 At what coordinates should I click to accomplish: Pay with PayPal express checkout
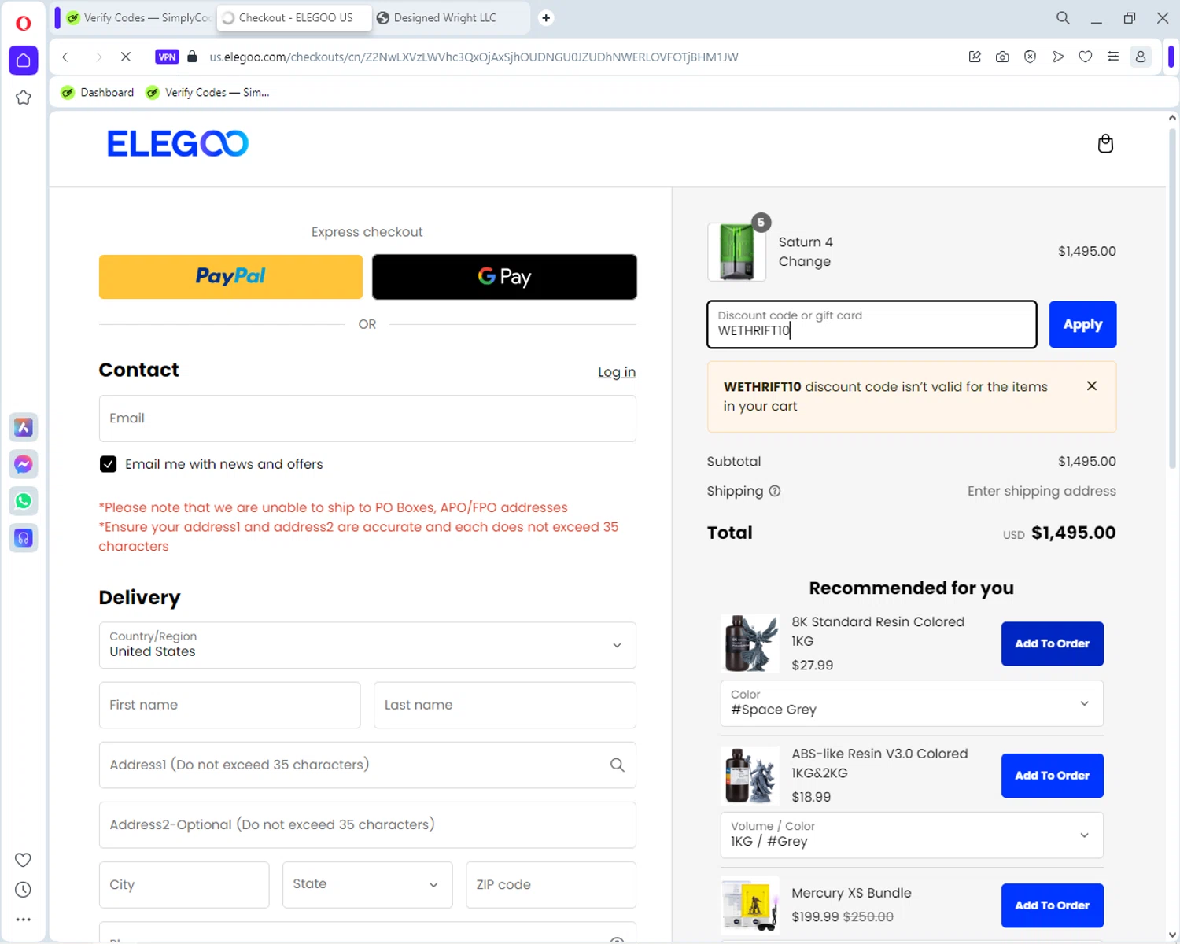click(x=230, y=276)
